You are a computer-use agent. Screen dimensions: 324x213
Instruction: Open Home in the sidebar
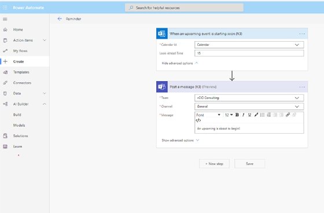click(18, 30)
